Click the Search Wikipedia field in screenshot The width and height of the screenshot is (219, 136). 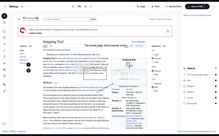[x=66, y=19]
